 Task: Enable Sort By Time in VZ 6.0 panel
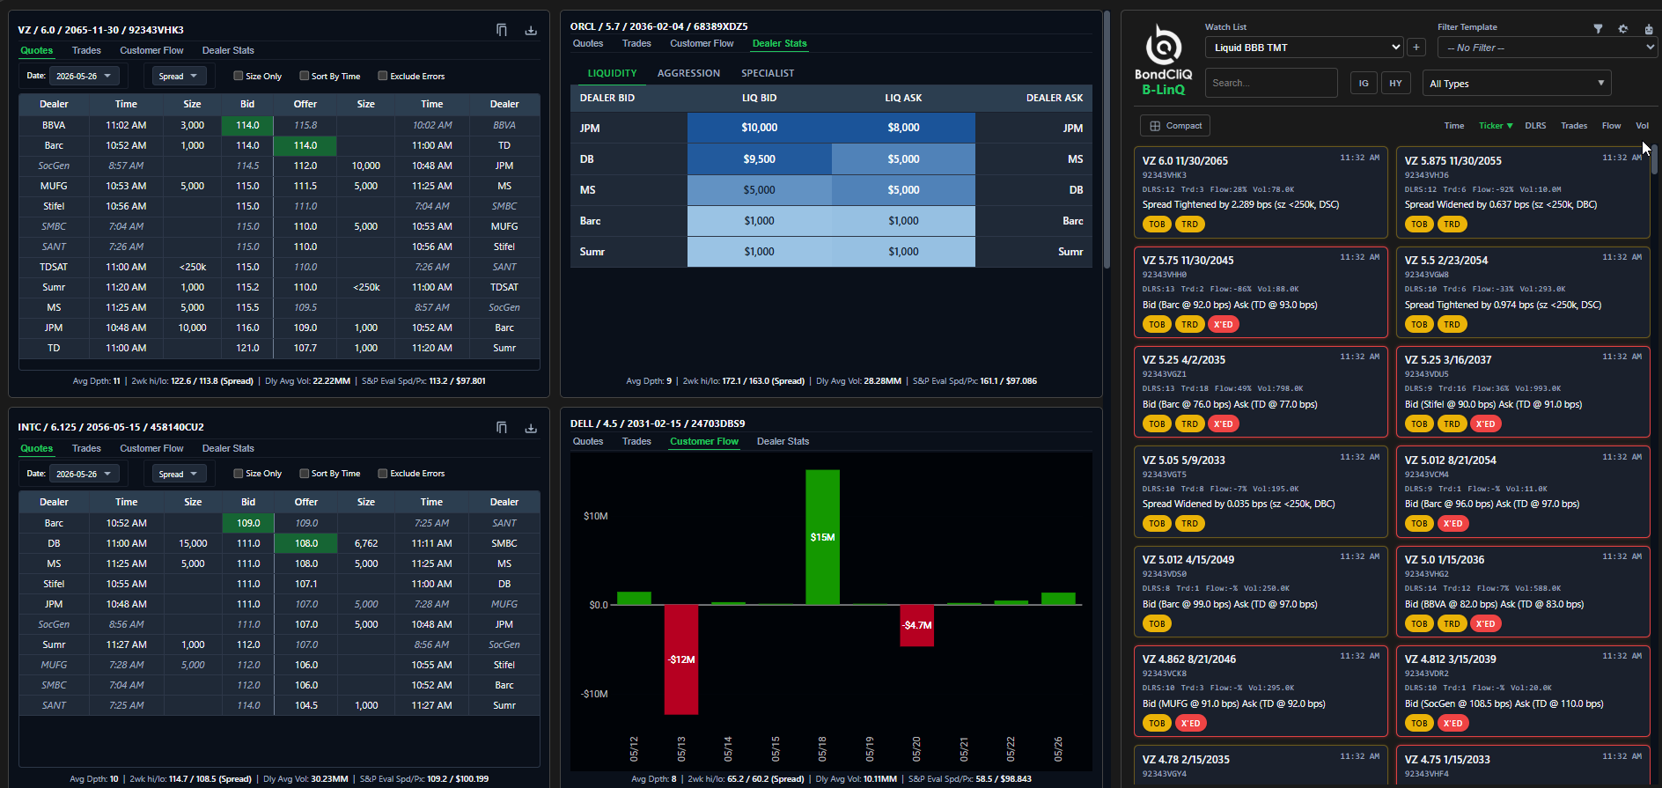click(305, 76)
